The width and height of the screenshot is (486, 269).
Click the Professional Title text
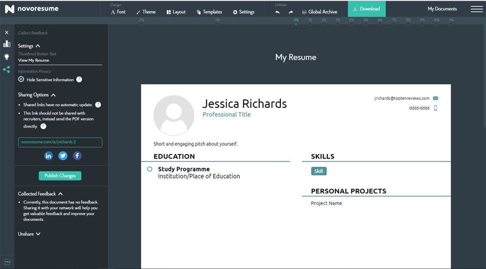[x=227, y=114]
